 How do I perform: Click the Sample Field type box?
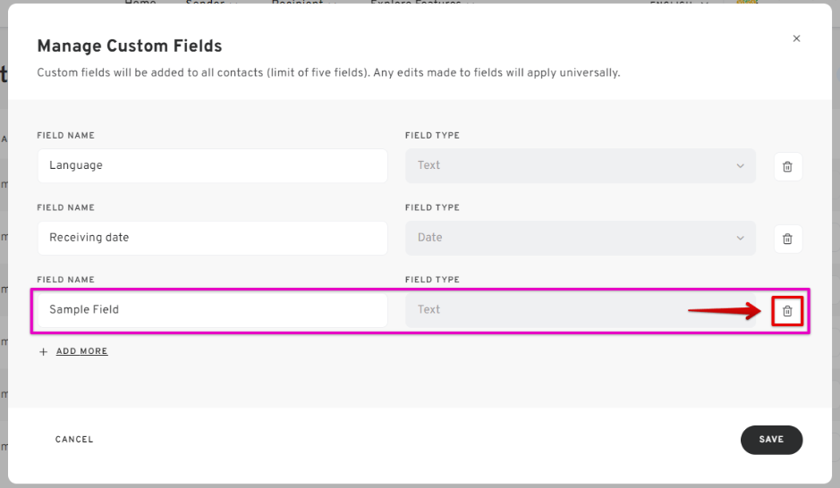click(581, 310)
